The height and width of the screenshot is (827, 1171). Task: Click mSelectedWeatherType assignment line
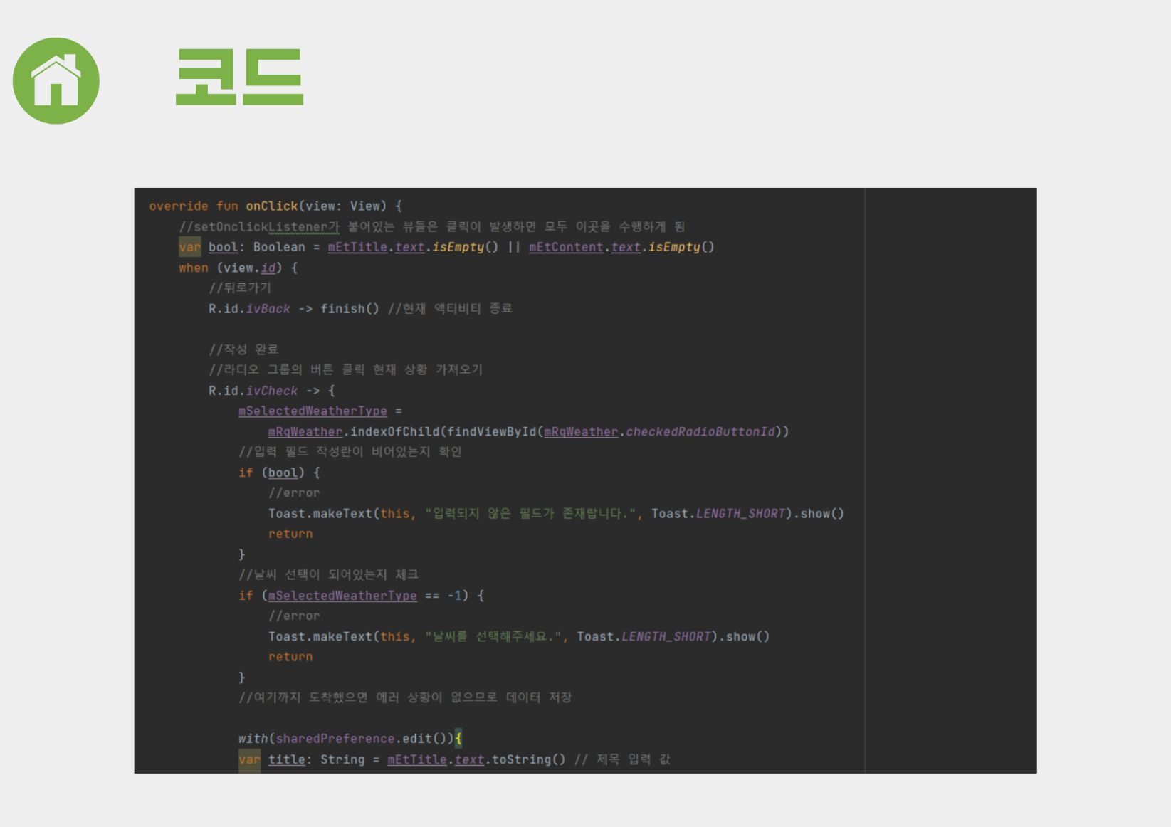pyautogui.click(x=320, y=411)
